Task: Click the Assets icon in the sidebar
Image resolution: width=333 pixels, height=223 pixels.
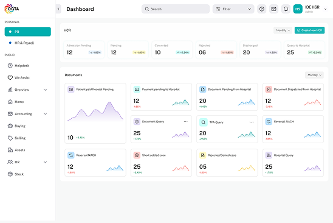Action: [10, 150]
